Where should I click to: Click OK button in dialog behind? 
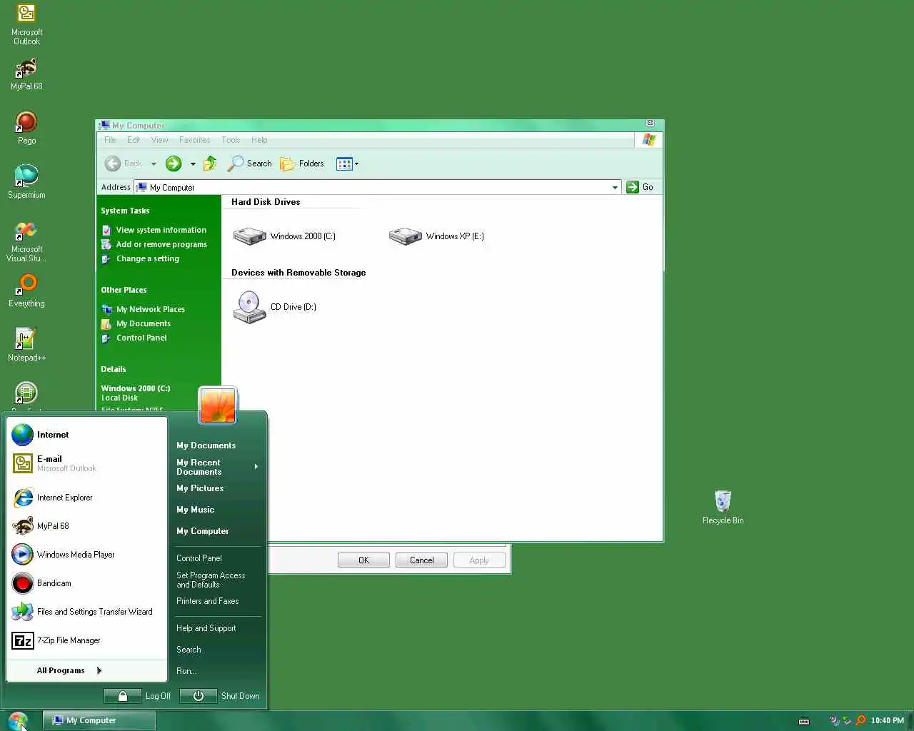[363, 560]
